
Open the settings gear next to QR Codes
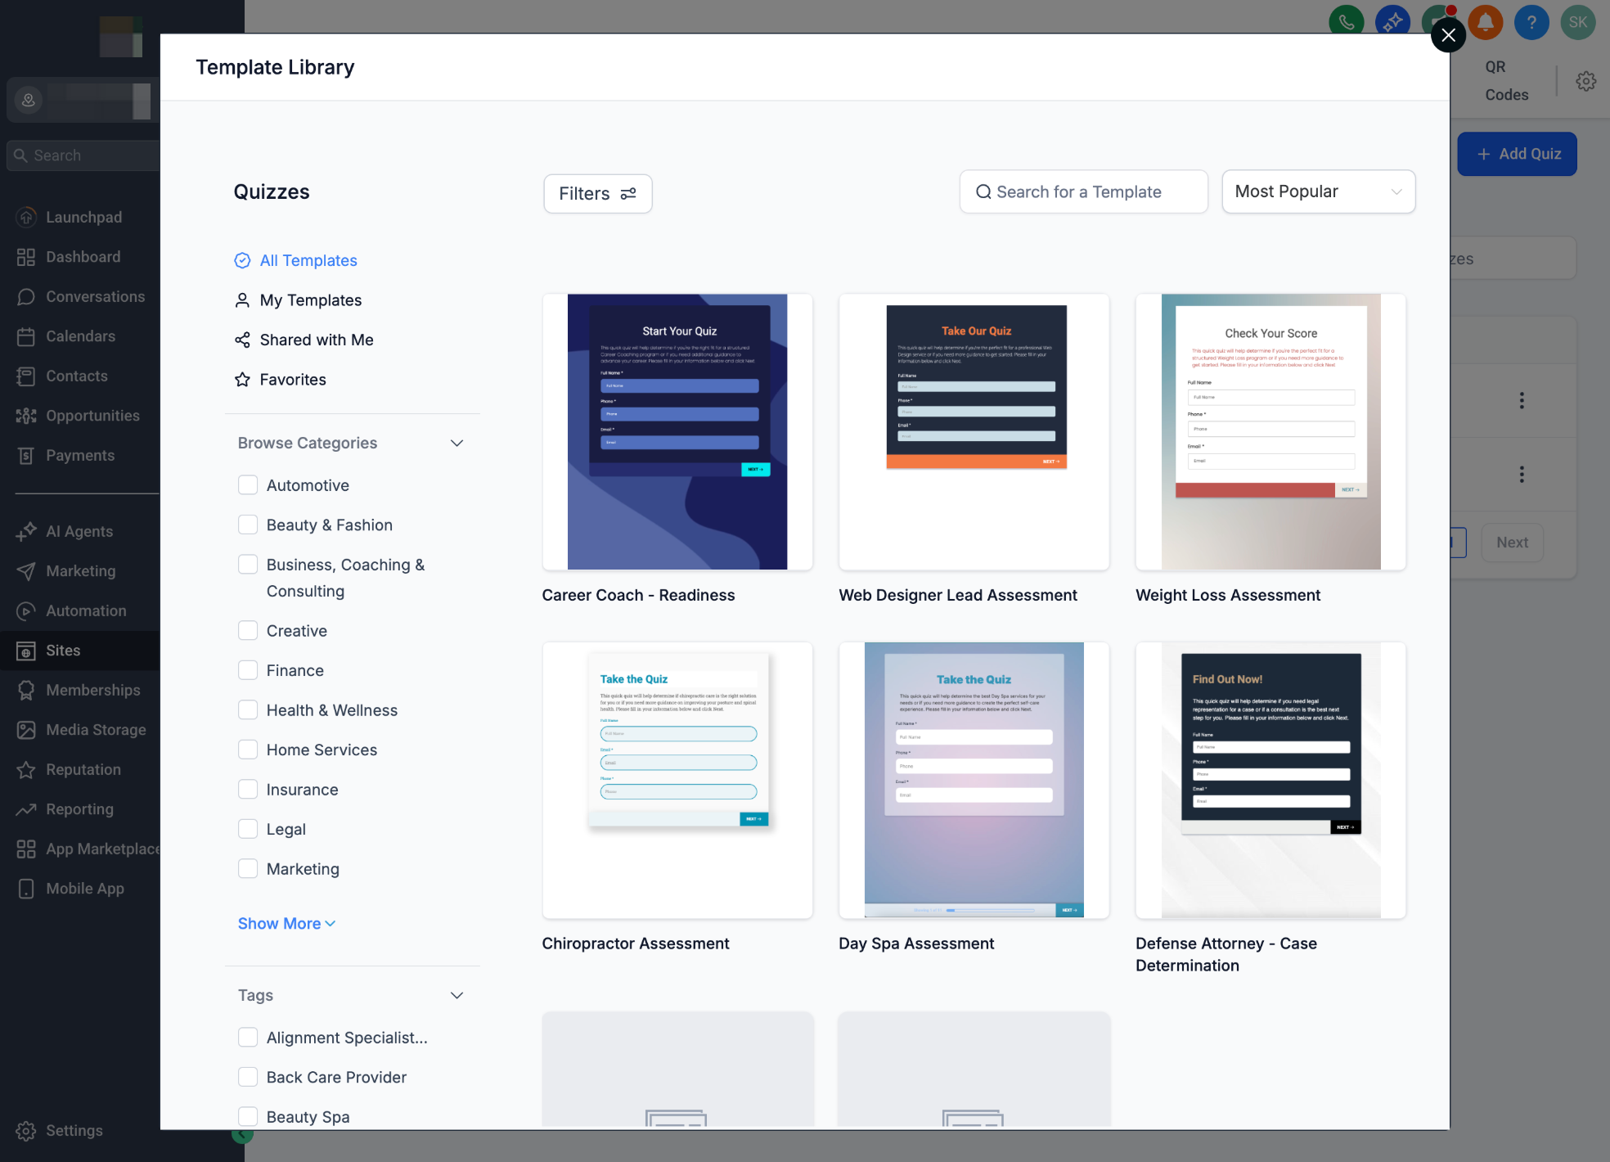[x=1585, y=81]
